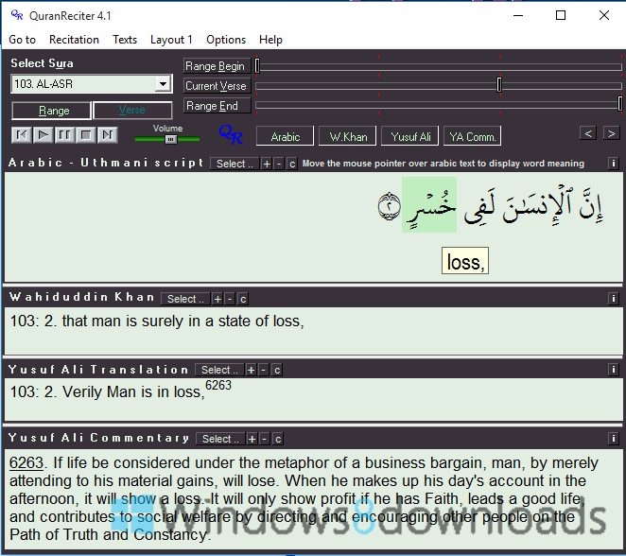Skip to the next verse button
This screenshot has width=626, height=556.
tap(108, 135)
